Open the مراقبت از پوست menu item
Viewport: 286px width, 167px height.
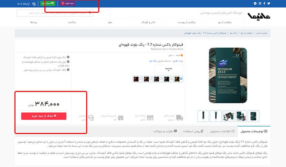pyautogui.click(x=187, y=22)
